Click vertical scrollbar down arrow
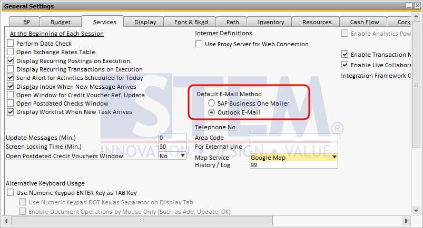Screen dimensions: 423x228 416,211
